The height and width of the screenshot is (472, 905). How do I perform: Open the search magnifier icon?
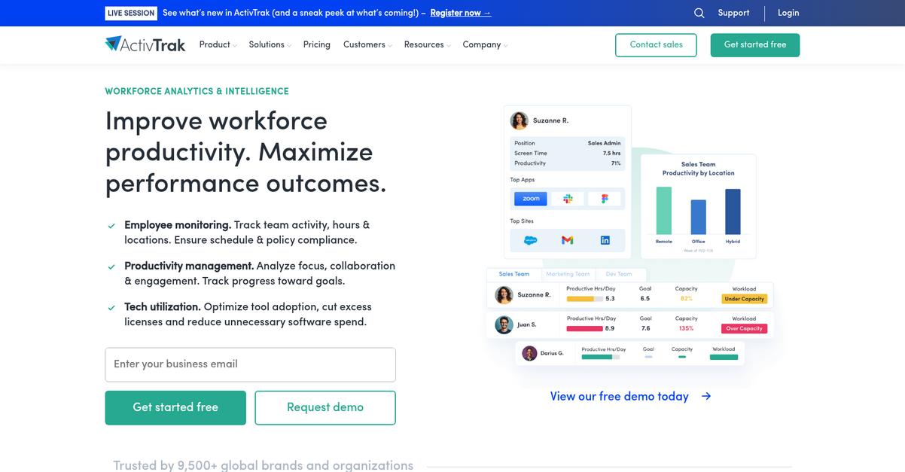(x=699, y=13)
